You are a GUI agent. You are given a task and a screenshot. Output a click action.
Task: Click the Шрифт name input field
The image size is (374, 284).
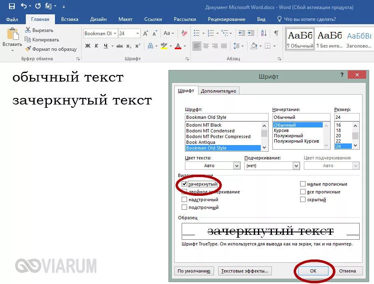click(x=226, y=117)
